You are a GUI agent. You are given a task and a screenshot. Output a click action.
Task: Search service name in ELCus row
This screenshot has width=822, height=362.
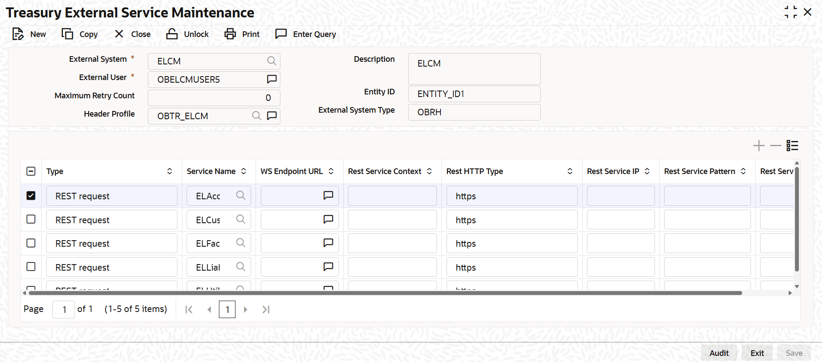click(x=241, y=219)
